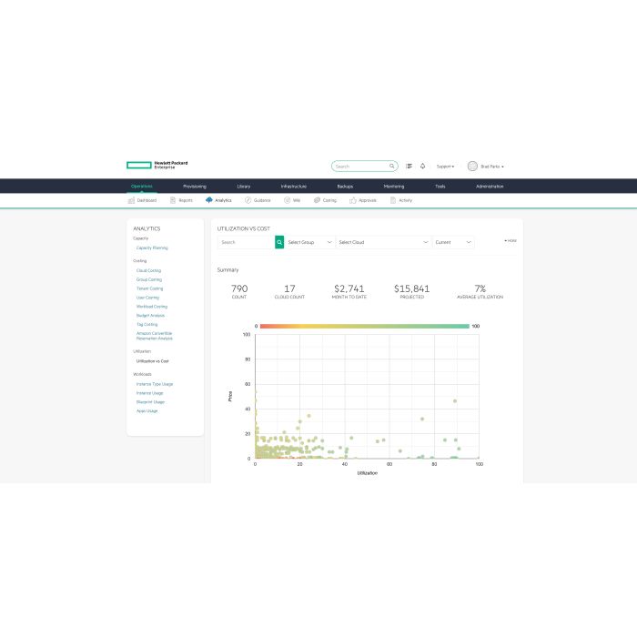Switch to the Infrastructure main tab

click(x=294, y=186)
